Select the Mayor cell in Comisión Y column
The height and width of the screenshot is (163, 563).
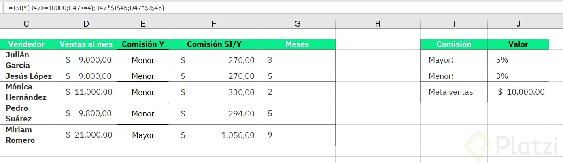point(143,135)
